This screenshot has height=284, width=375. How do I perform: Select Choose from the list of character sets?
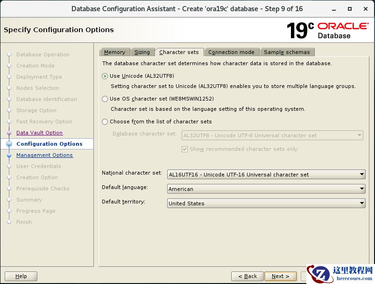pos(105,122)
